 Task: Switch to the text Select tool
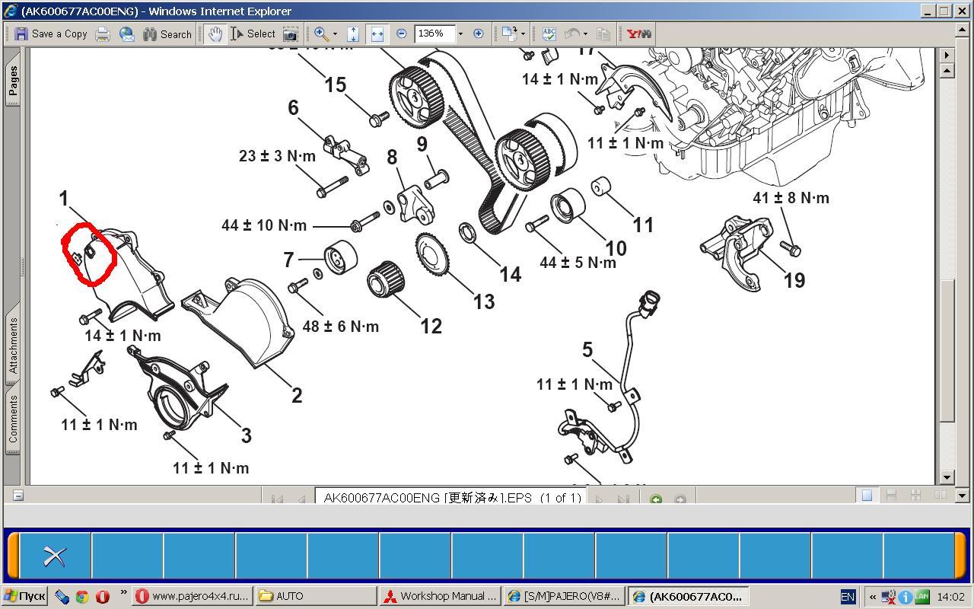click(253, 33)
